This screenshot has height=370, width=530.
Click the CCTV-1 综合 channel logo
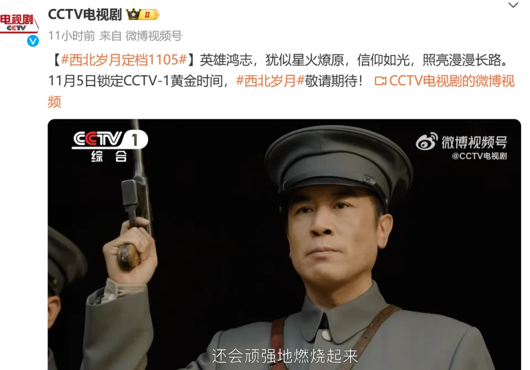click(x=110, y=145)
